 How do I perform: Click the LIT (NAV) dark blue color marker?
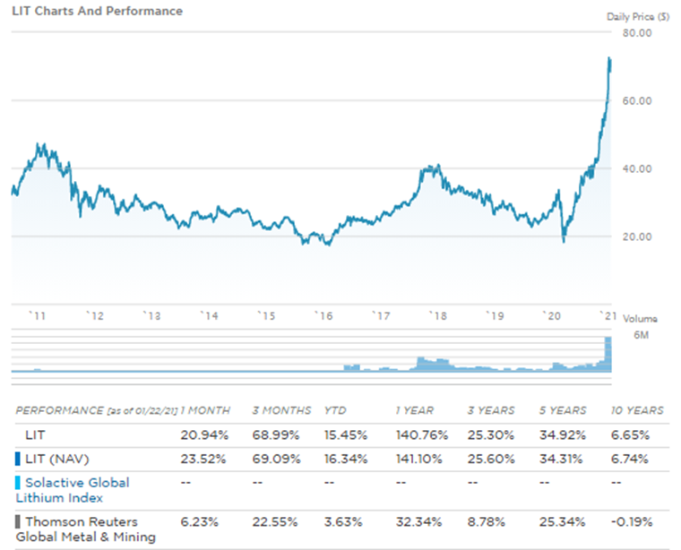tap(19, 459)
